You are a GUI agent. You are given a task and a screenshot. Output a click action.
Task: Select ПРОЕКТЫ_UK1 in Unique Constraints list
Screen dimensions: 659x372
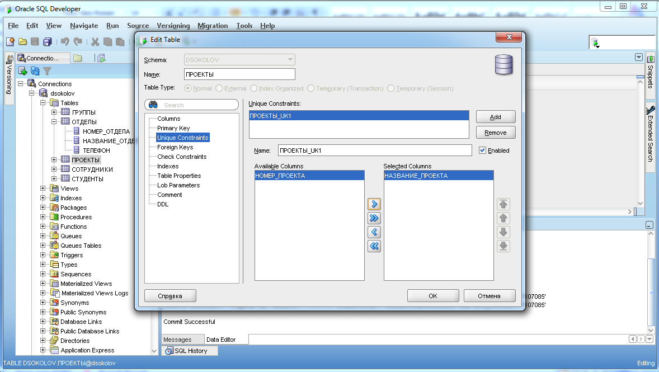click(359, 116)
